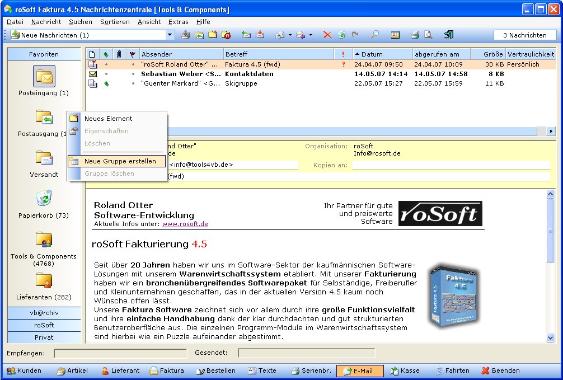
Task: Expand the Neue Nachrichten dropdown
Action: (x=171, y=35)
